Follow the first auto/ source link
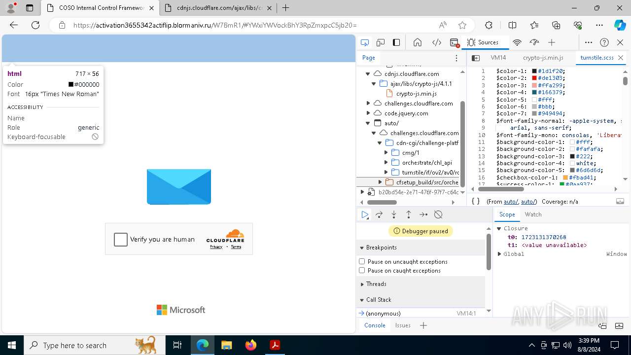 (x=511, y=202)
